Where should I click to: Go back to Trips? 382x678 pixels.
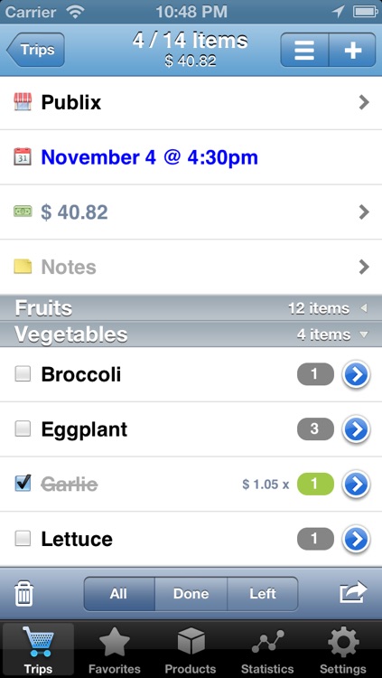pyautogui.click(x=35, y=50)
